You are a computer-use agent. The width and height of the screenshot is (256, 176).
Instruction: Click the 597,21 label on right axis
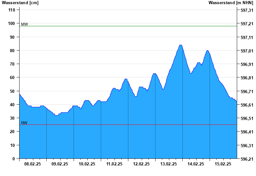pos(247,24)
